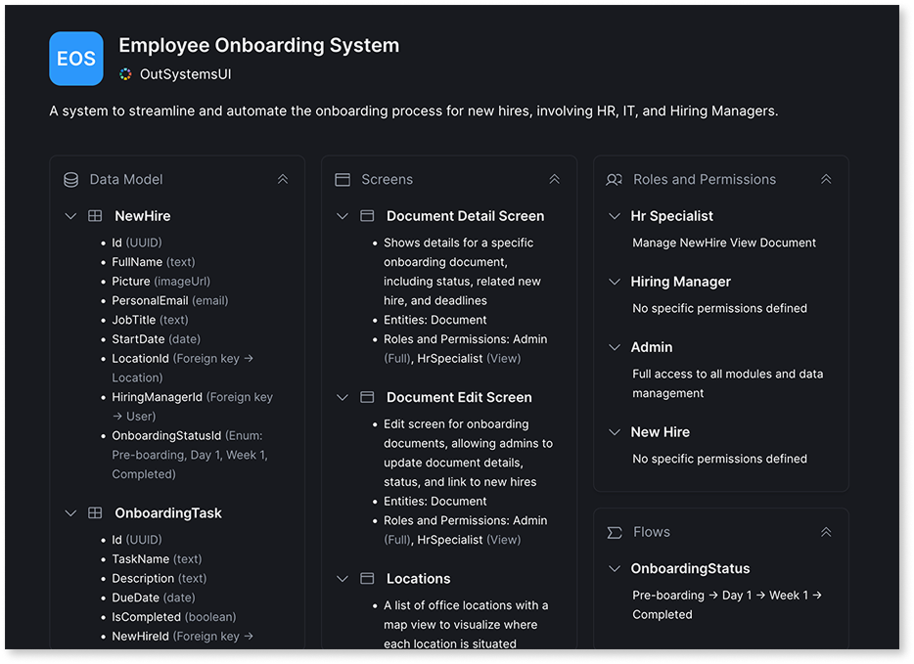Image resolution: width=914 pixels, height=664 pixels.
Task: Click the Description (text) attribute
Action: coord(160,578)
